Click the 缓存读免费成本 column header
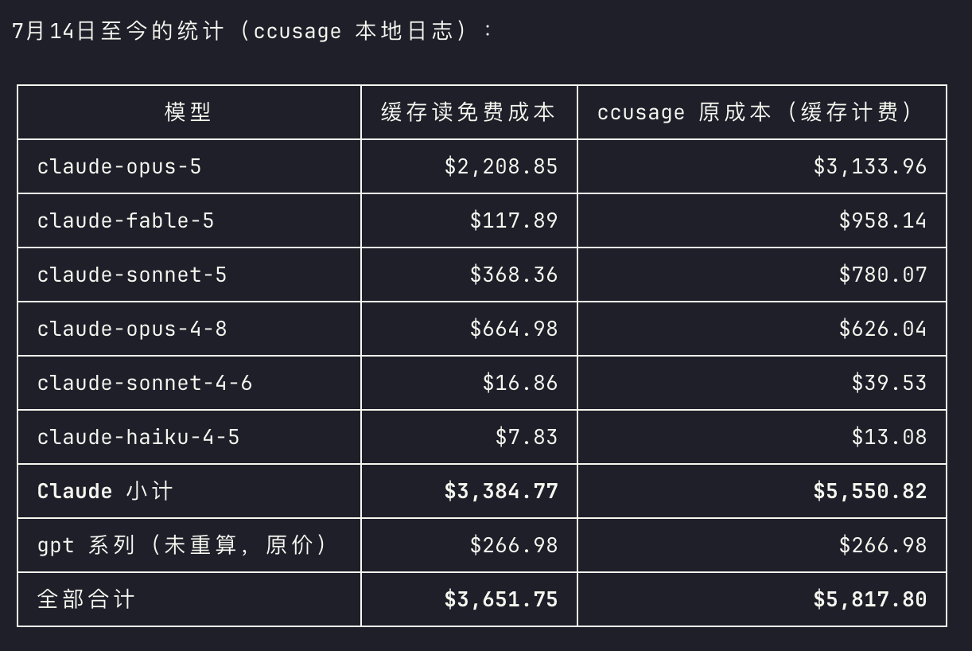The height and width of the screenshot is (651, 972). pyautogui.click(x=469, y=112)
